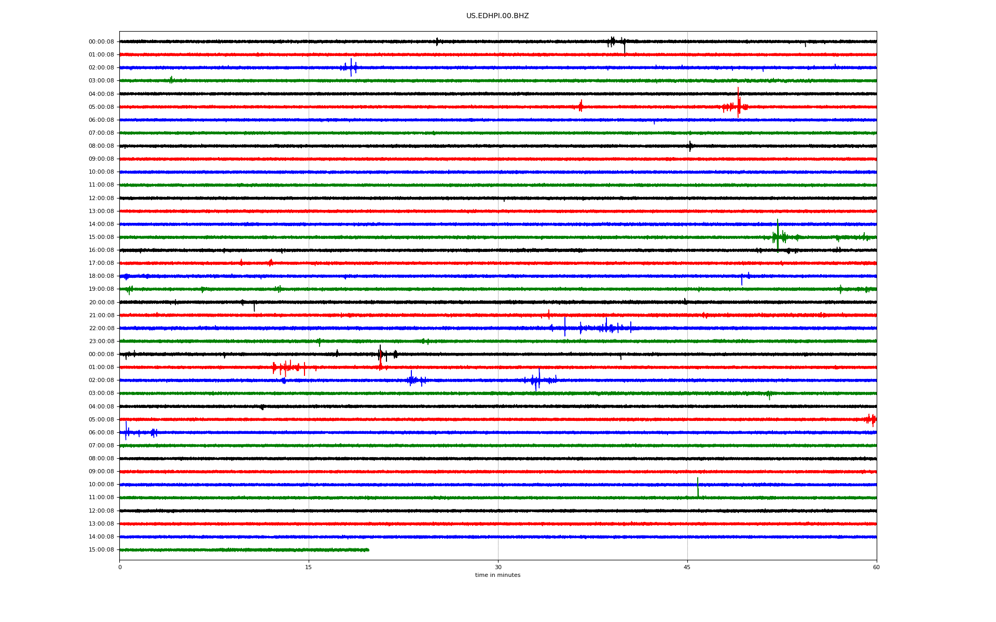The height and width of the screenshot is (622, 996).
Task: Select the 22:00:08 trace time label
Action: pyautogui.click(x=101, y=328)
